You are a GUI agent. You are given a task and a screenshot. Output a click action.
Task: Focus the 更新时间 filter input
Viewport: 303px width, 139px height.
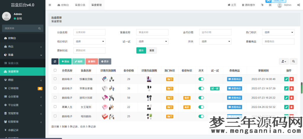pos(89,50)
